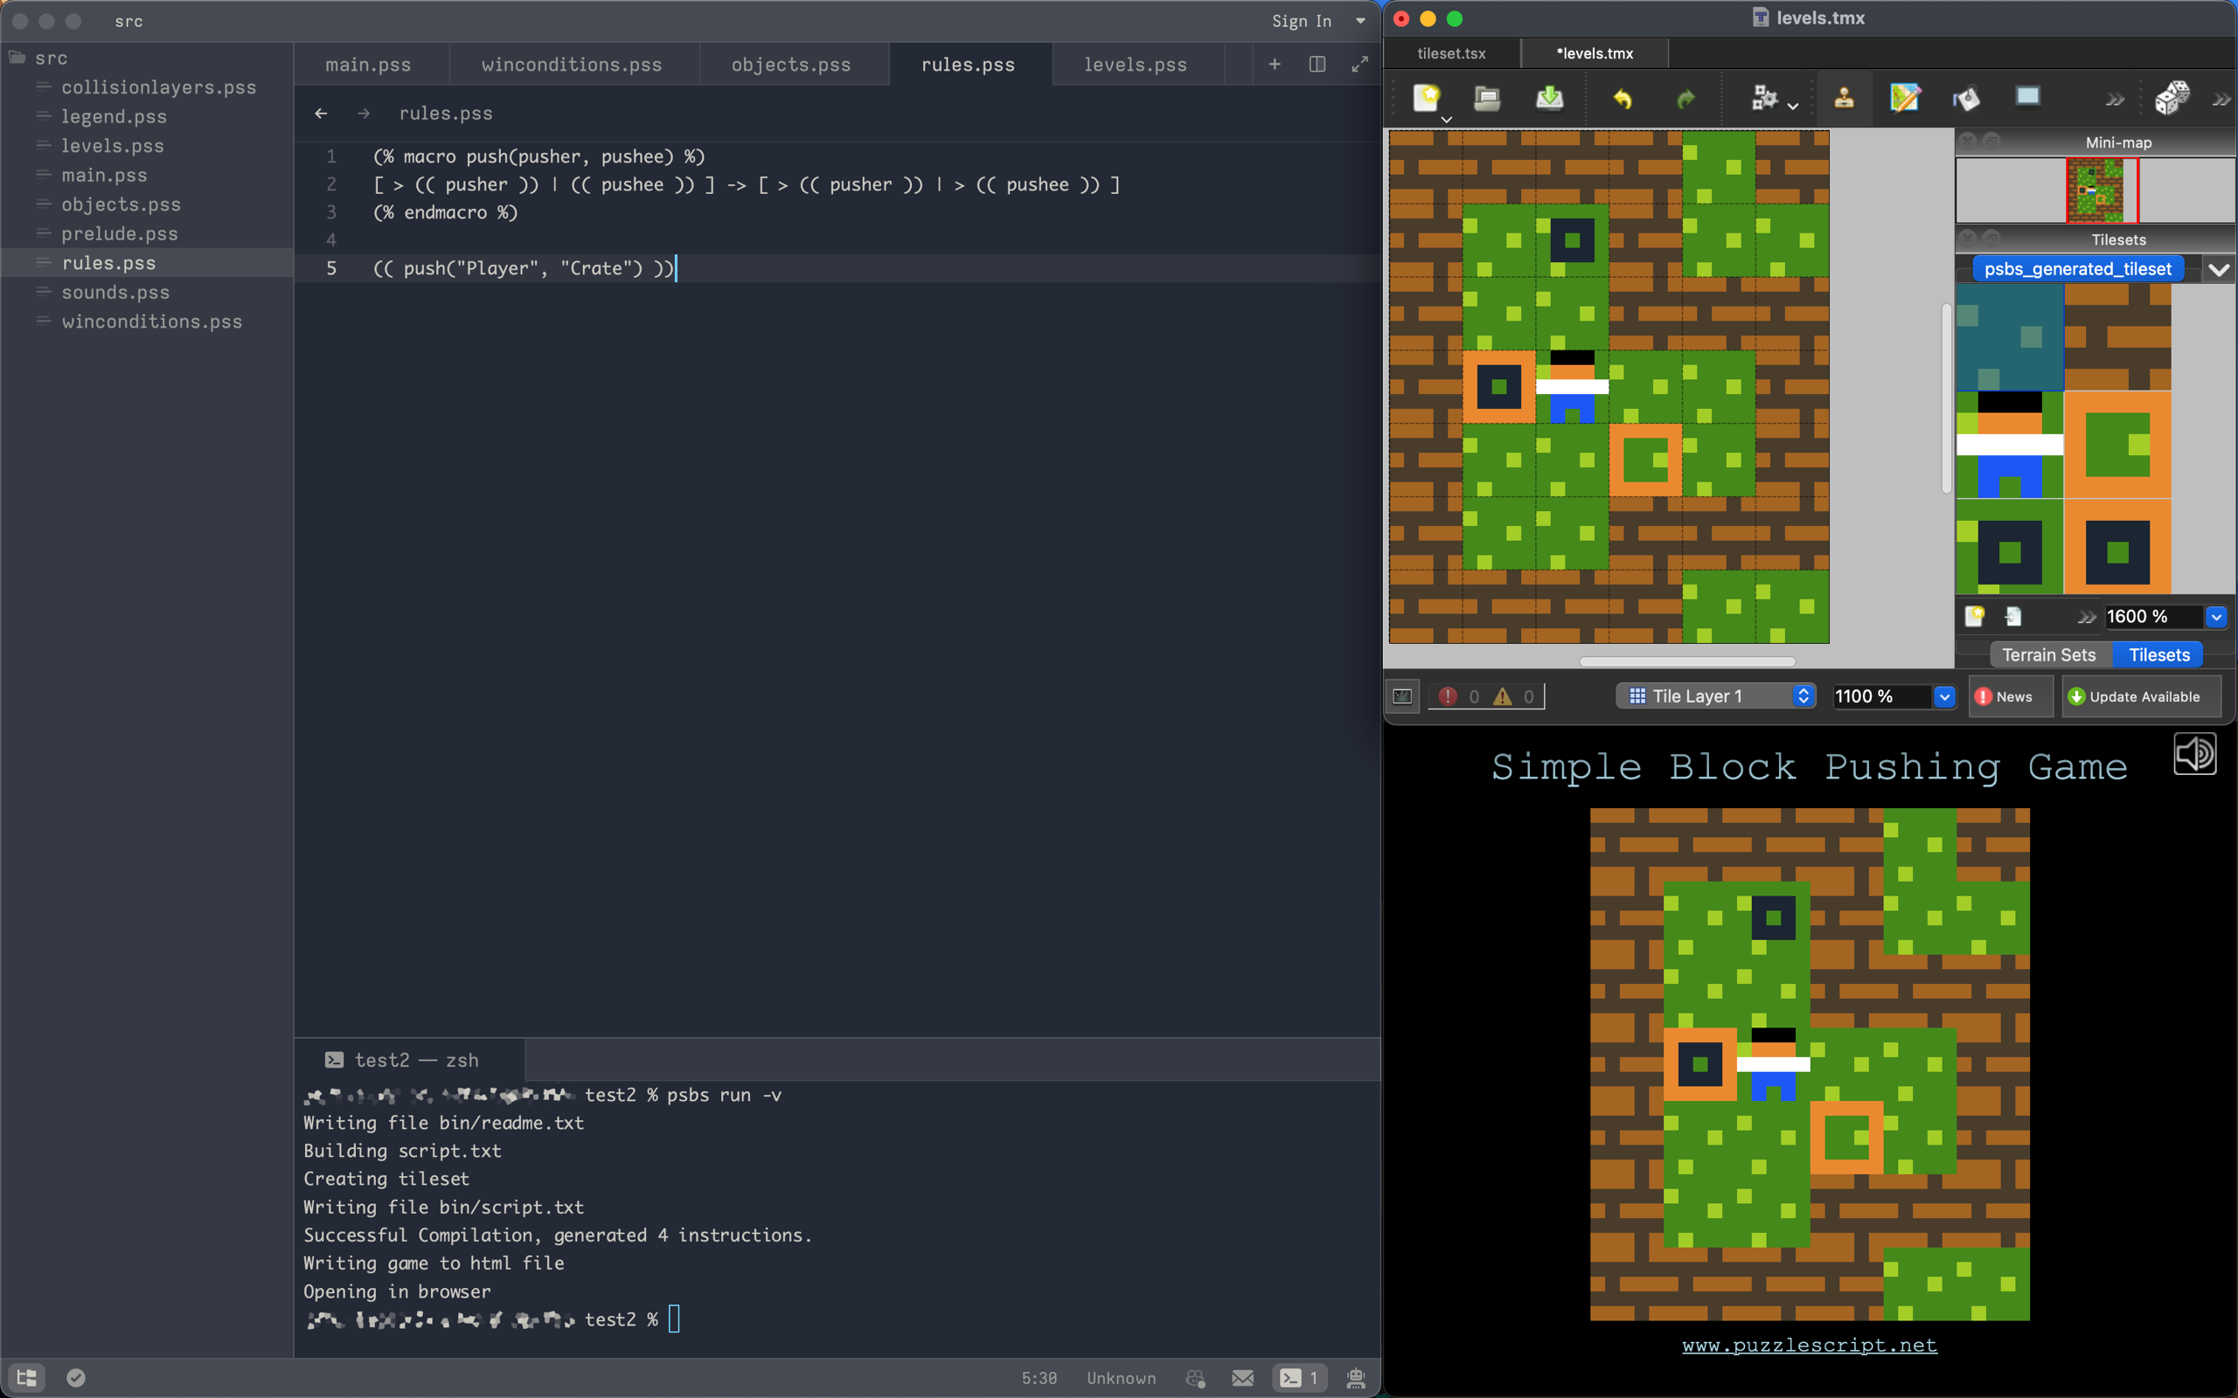
Task: Click the Redo arrow in Tiled toolbar
Action: [1685, 98]
